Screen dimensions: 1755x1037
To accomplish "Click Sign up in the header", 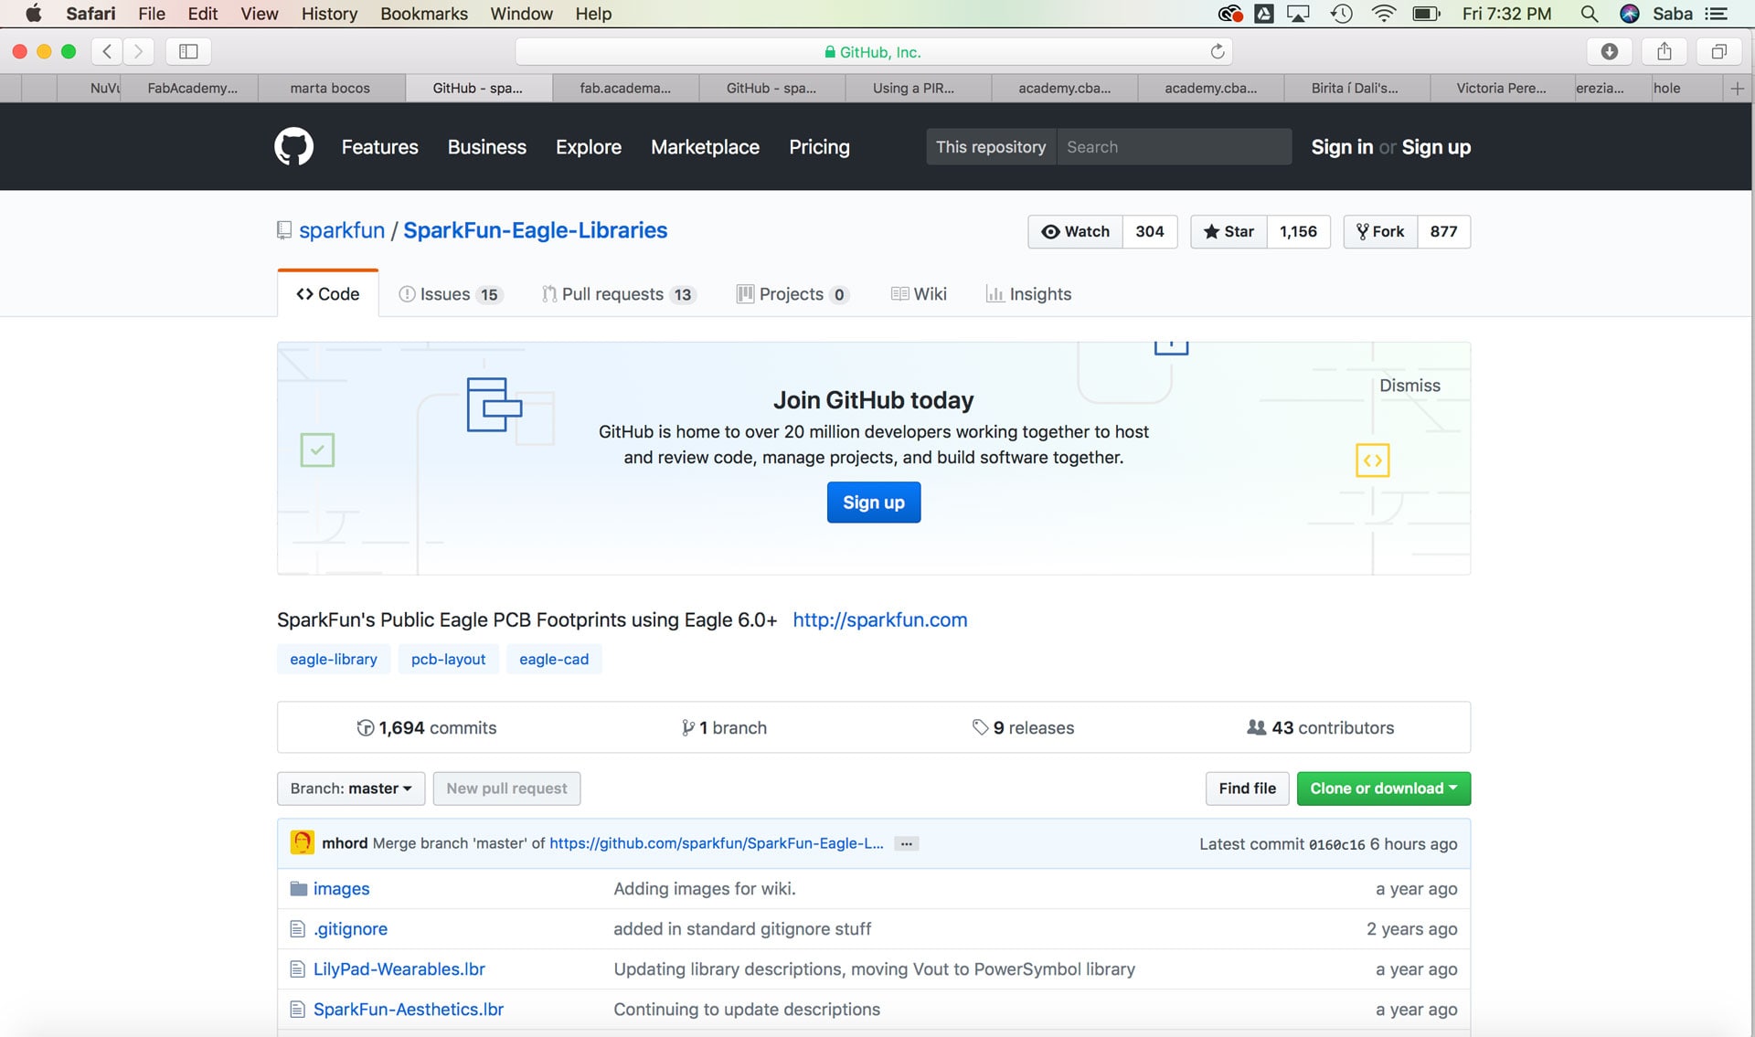I will click(x=1436, y=146).
